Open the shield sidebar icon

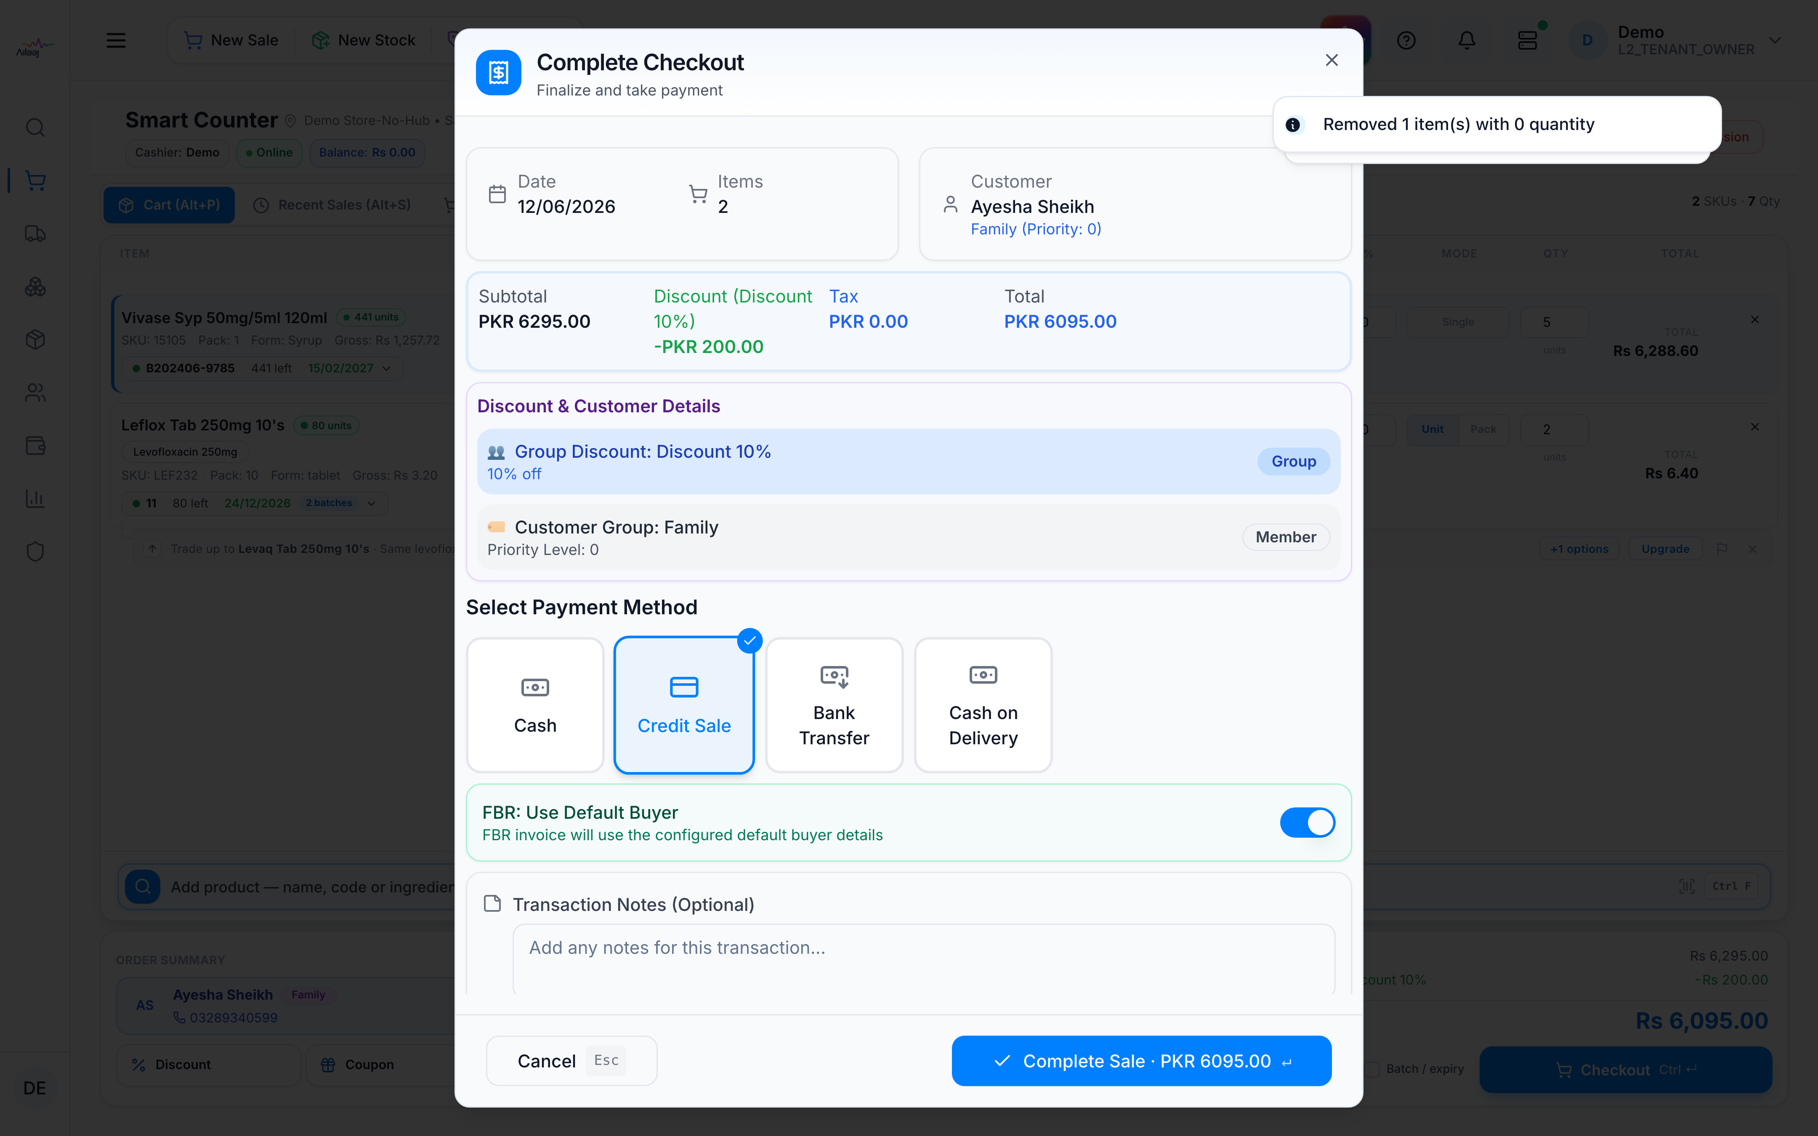(35, 552)
